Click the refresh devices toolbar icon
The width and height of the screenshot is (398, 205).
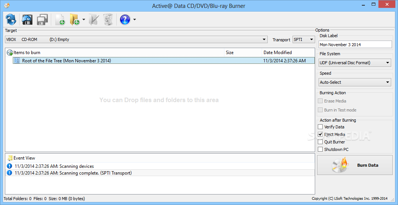(11, 20)
